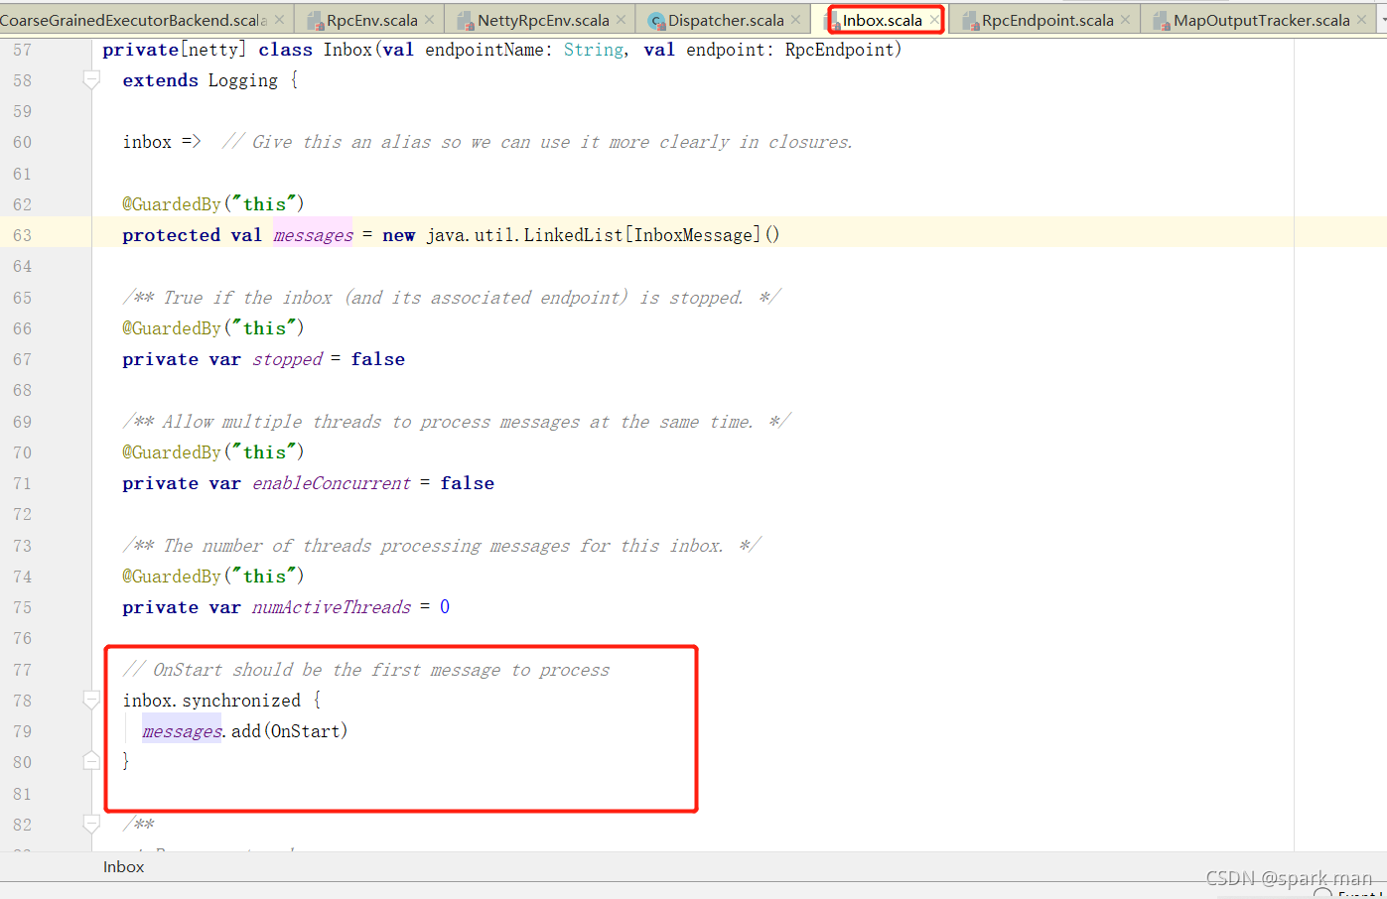The image size is (1387, 899).
Task: Select the NettyRpcEnv.scala tab
Action: [x=542, y=20]
